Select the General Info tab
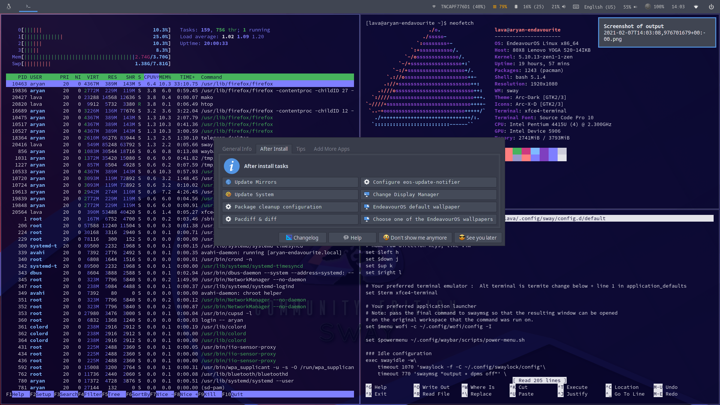Screen dimensions: 720x405 (237, 149)
